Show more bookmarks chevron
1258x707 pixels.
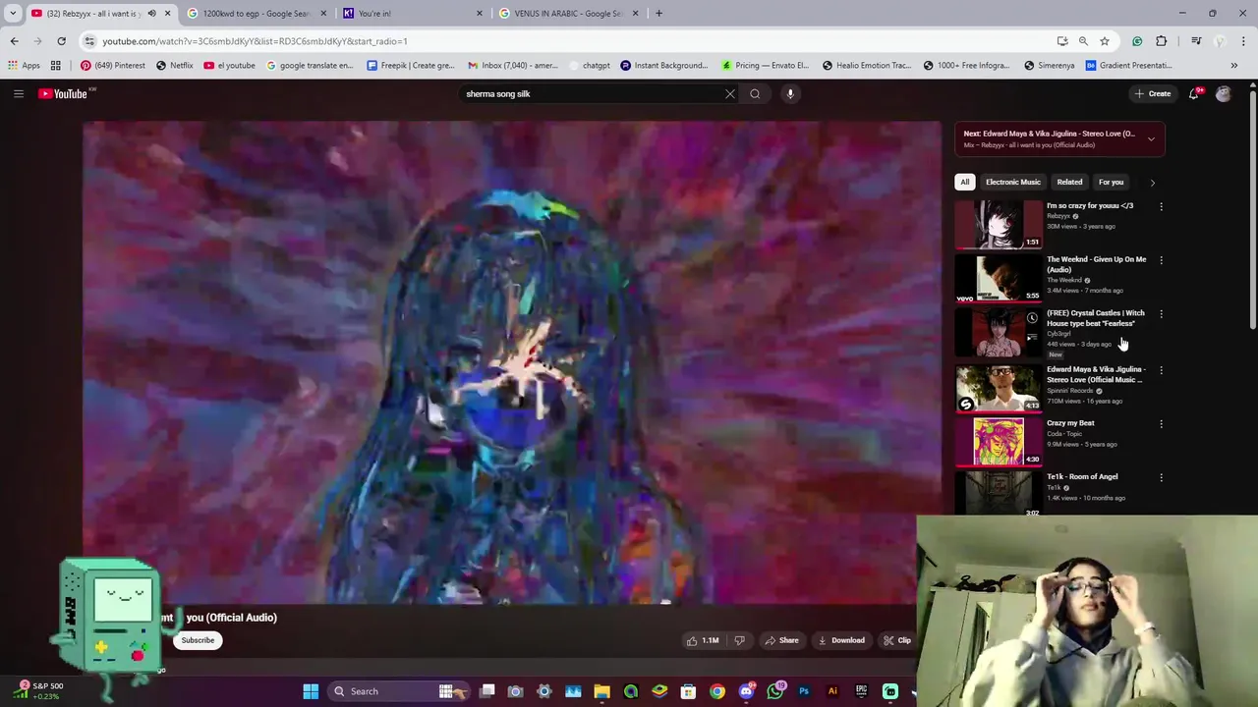pos(1233,65)
